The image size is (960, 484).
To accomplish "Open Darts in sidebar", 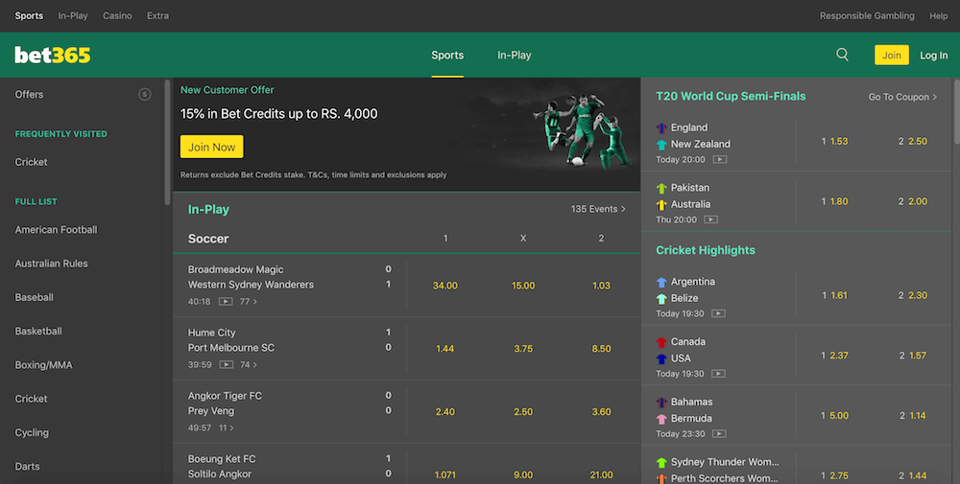I will tap(28, 467).
